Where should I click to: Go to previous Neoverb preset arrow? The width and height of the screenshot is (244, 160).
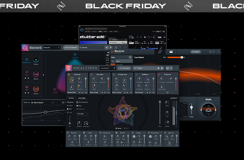click(107, 47)
